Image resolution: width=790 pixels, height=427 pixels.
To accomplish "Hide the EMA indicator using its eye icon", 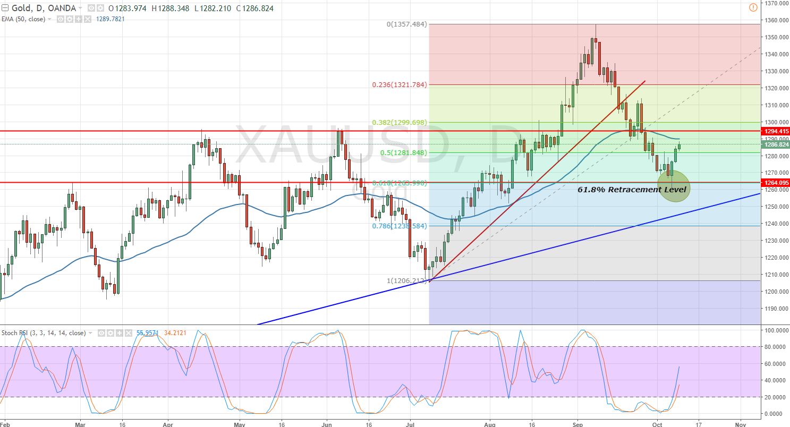I will click(61, 19).
